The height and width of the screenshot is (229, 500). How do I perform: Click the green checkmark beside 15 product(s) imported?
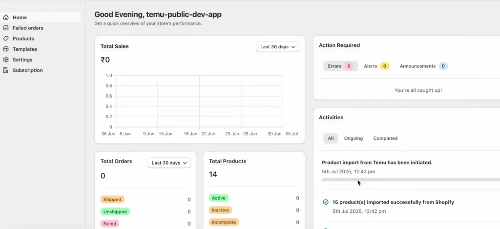[326, 202]
